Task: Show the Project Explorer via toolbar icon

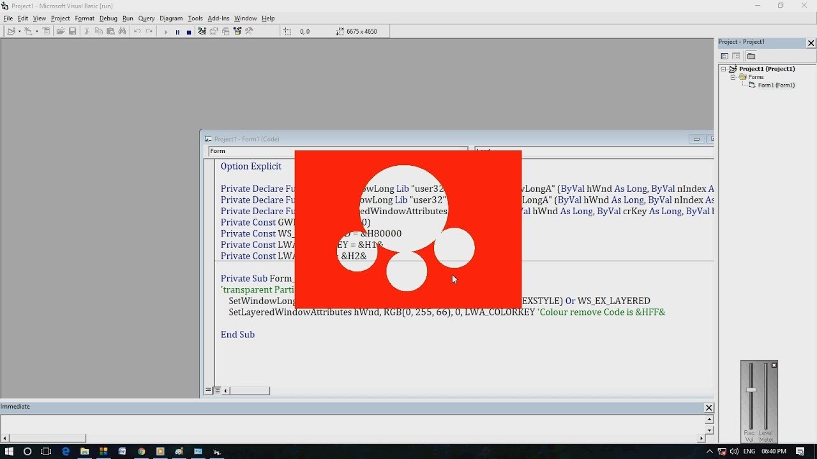Action: 202,31
